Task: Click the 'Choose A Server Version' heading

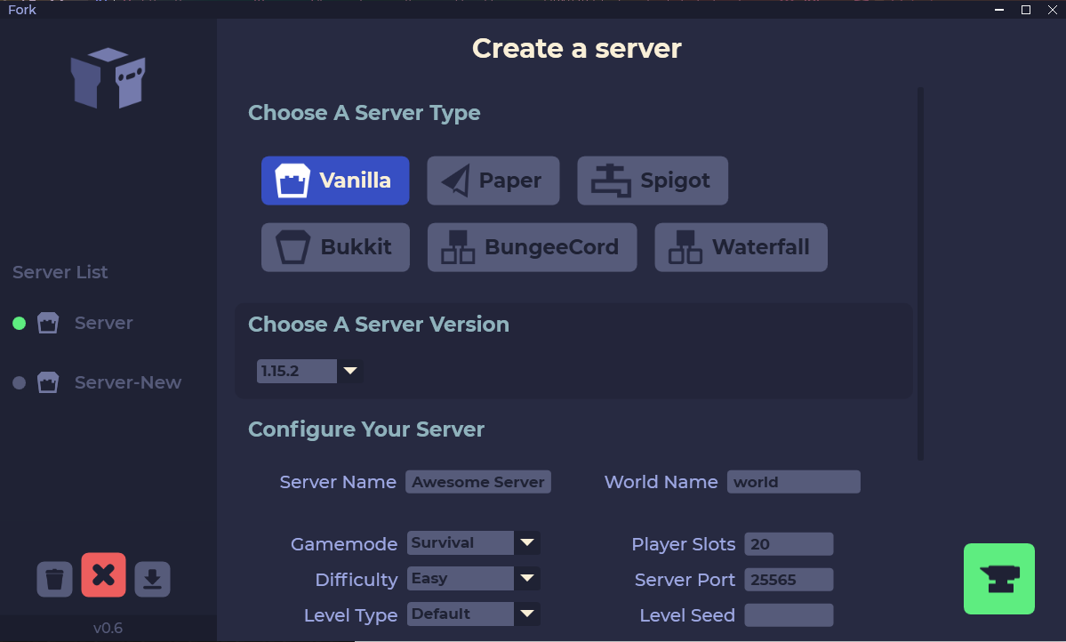Action: (x=379, y=325)
